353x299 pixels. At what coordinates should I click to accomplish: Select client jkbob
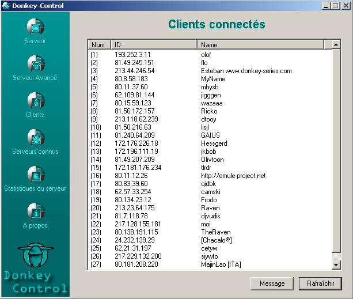(x=210, y=152)
